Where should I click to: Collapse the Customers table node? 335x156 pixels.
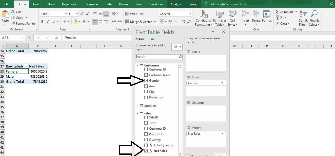(137, 65)
